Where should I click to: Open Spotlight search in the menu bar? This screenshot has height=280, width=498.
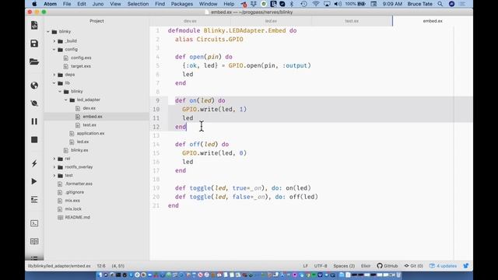coord(440,4)
